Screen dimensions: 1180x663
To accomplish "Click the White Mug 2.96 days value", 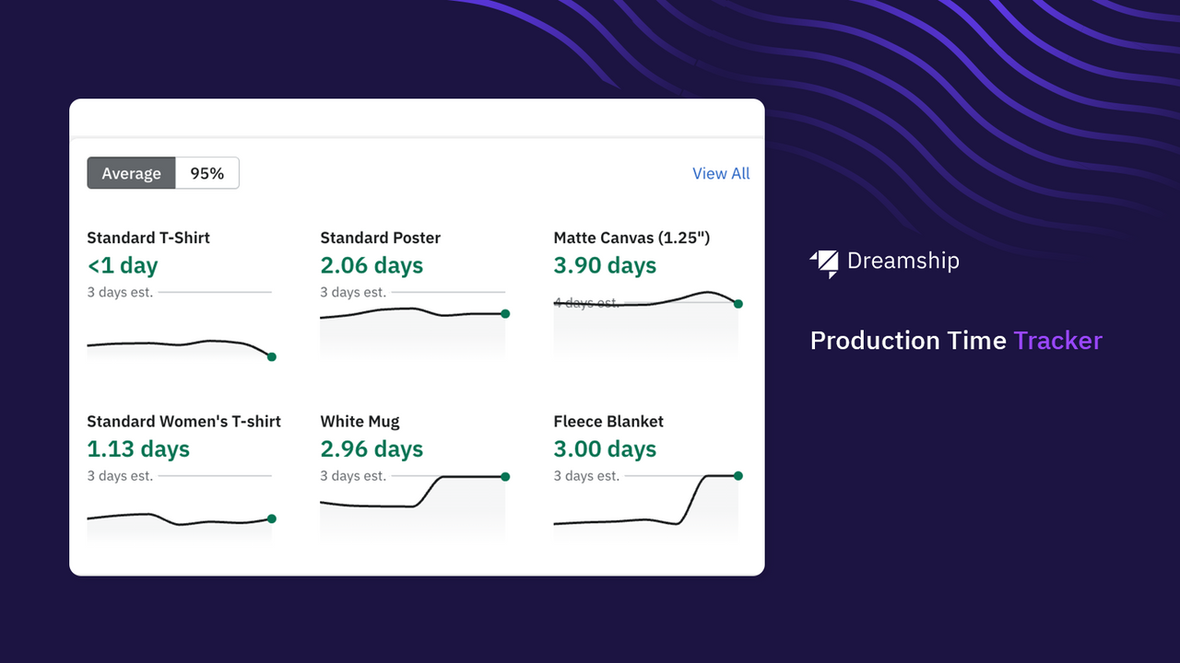I will [372, 448].
